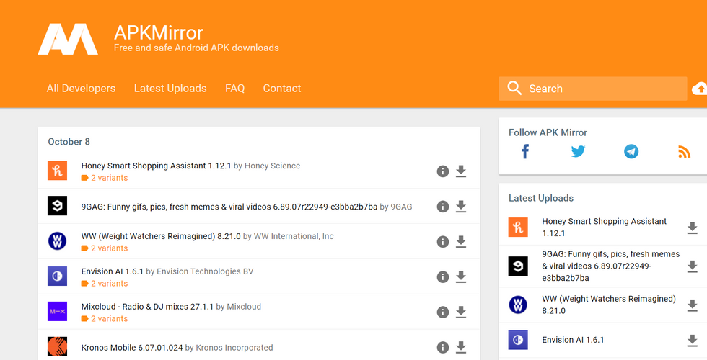This screenshot has width=707, height=360.
Task: Click developer name Kronos Incorporated
Action: click(x=234, y=348)
